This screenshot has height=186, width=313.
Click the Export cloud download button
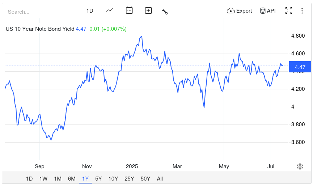click(239, 11)
